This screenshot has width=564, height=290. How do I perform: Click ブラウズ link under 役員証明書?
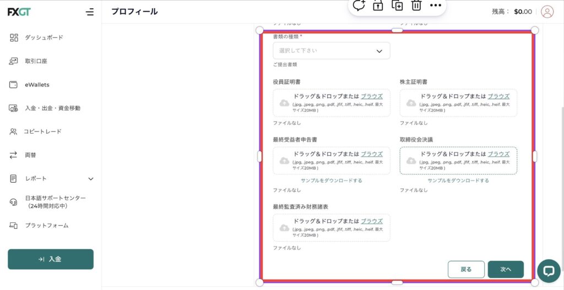(x=372, y=96)
